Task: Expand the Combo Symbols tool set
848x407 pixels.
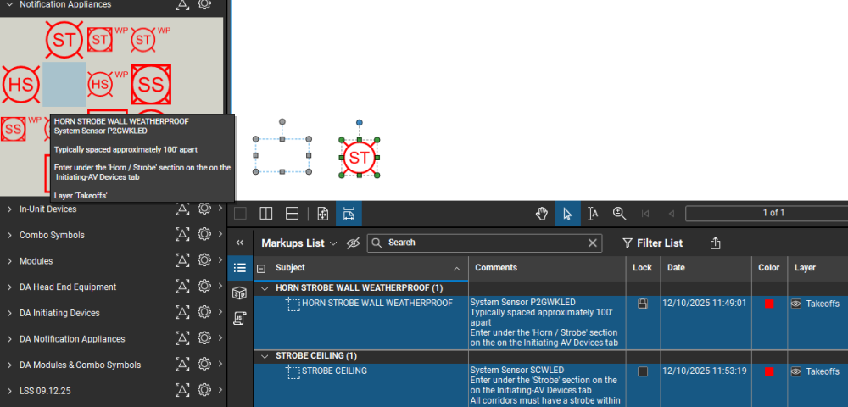Action: (9, 235)
